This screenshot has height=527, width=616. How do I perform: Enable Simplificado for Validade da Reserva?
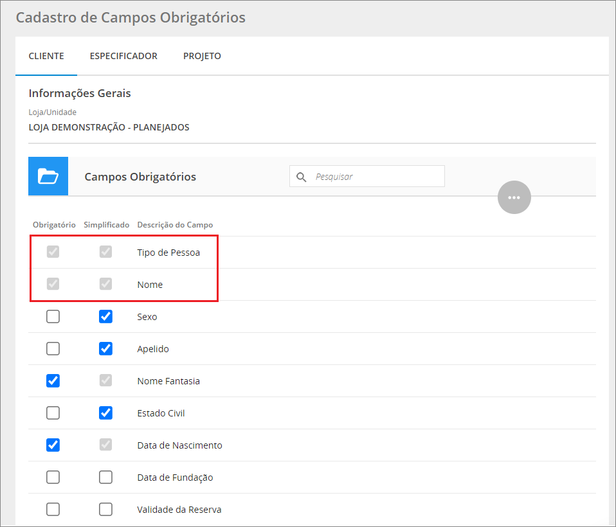pyautogui.click(x=106, y=509)
